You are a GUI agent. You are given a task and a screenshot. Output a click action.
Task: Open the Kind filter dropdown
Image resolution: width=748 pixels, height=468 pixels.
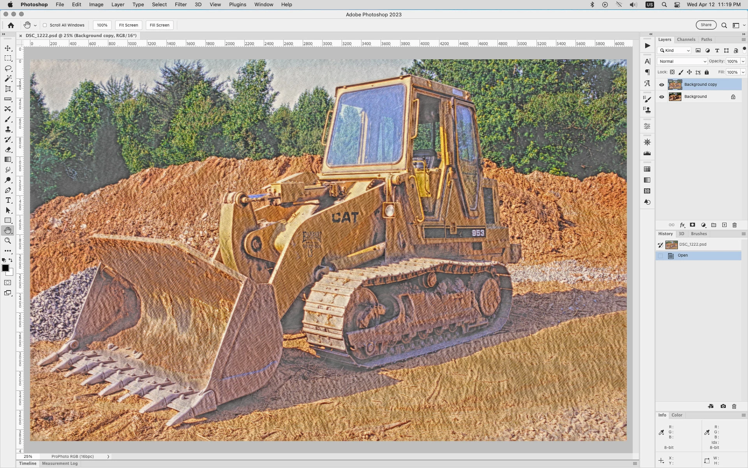[x=675, y=50]
